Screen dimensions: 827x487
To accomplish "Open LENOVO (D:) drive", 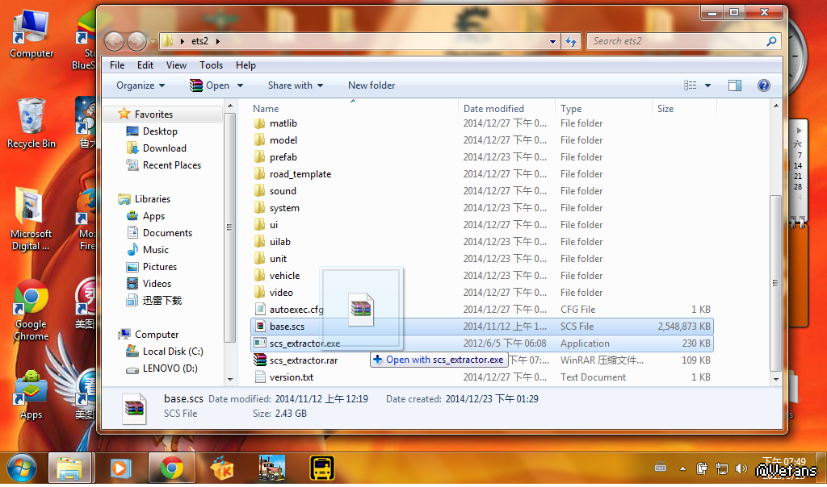I will click(x=170, y=368).
